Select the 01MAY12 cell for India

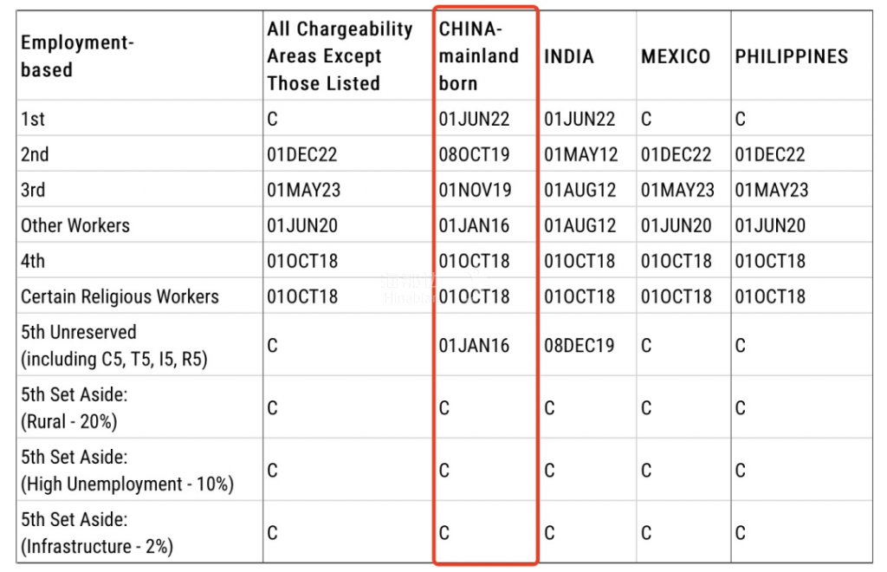[581, 155]
